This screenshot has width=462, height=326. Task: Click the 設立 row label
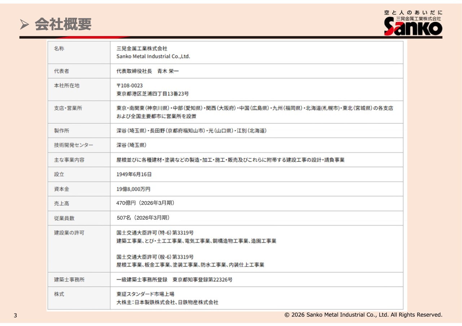tap(59, 175)
